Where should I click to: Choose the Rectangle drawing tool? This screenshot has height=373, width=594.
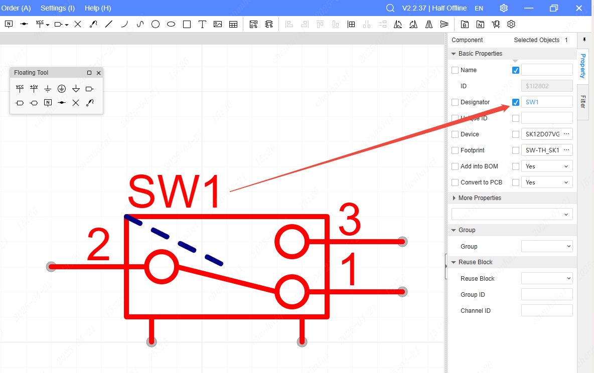click(187, 24)
